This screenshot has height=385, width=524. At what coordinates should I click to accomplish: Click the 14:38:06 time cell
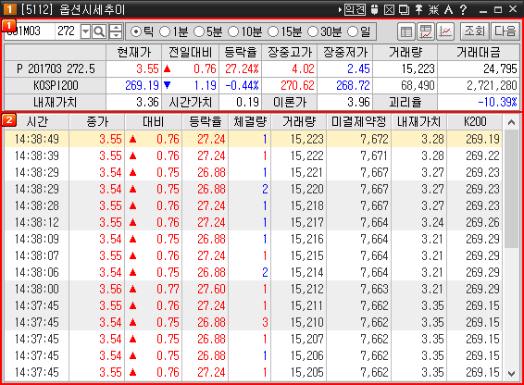[36, 272]
